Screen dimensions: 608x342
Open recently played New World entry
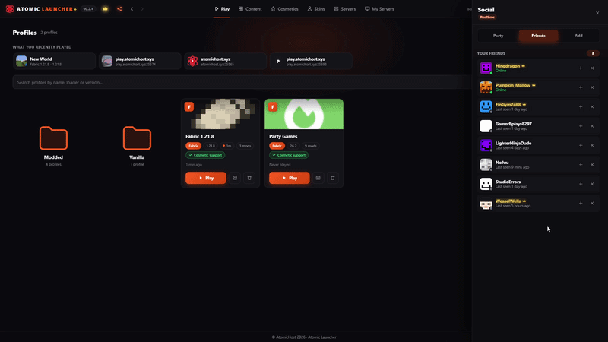54,62
